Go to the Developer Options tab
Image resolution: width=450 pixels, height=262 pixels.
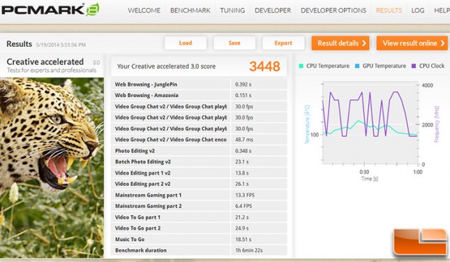pyautogui.click(x=333, y=10)
